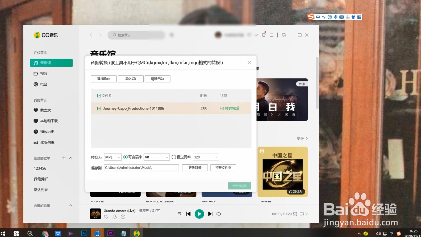Uncheck the Journey-Capo_Productions-1011886 file row
The width and height of the screenshot is (421, 237).
[x=99, y=108]
